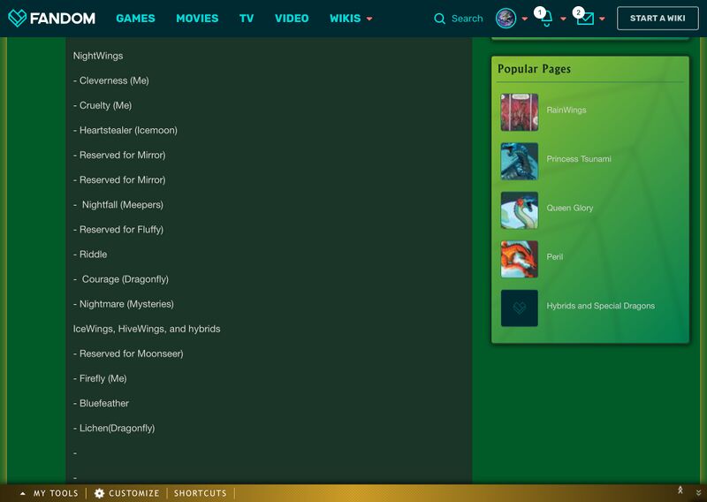The width and height of the screenshot is (707, 502).
Task: Click the Start a Wiki button
Action: pos(658,19)
